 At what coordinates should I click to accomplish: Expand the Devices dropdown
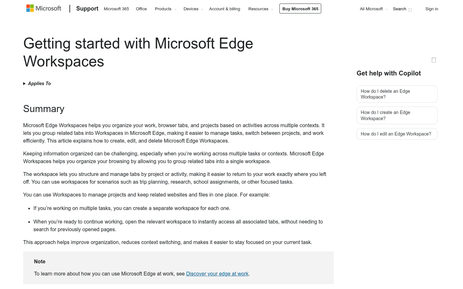tap(193, 9)
